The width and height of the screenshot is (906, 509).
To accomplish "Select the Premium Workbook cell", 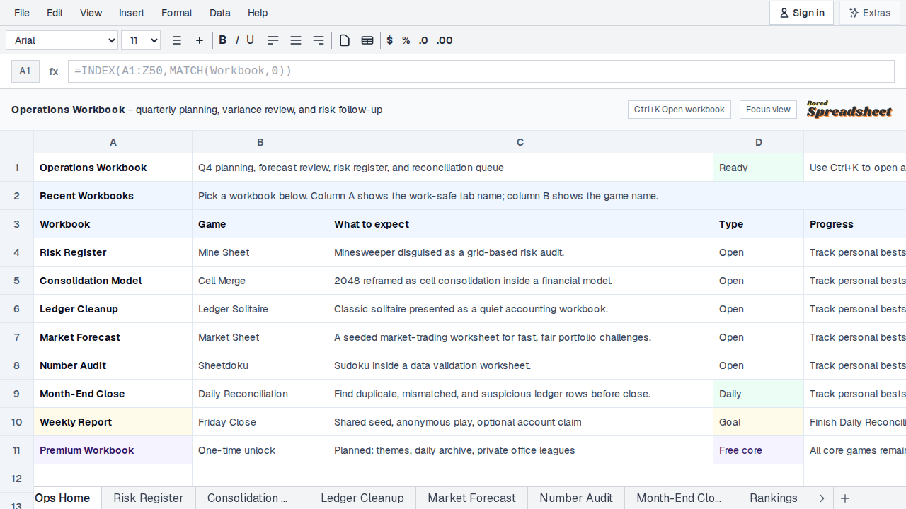I will click(113, 450).
